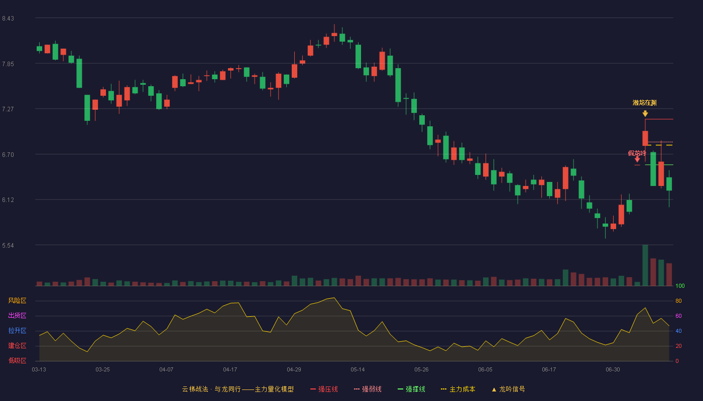The width and height of the screenshot is (703, 401).
Task: Click the 06-05 date label
Action: [485, 369]
